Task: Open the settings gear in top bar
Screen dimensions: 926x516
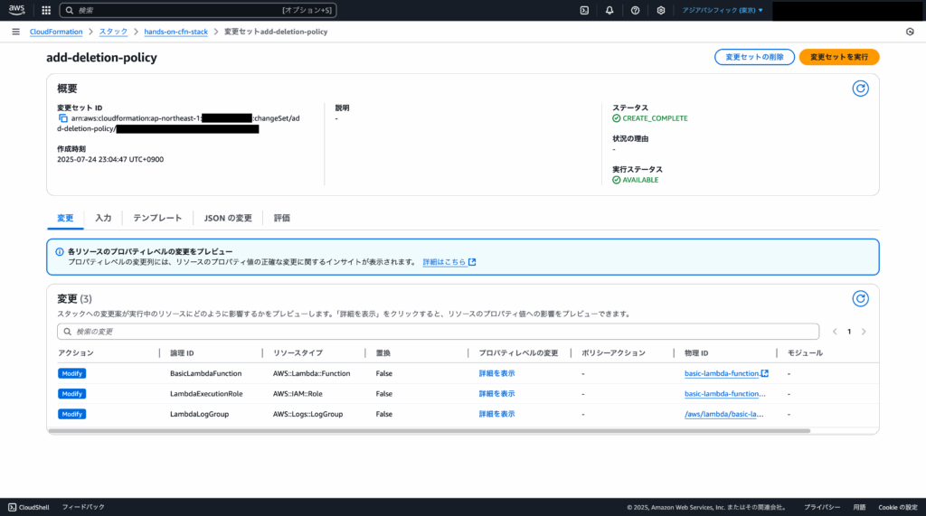Action: pyautogui.click(x=661, y=10)
